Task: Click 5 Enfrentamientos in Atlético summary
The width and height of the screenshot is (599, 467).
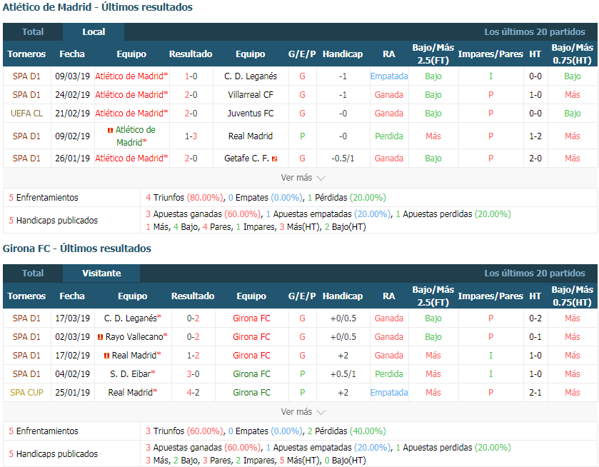Action: click(x=44, y=198)
